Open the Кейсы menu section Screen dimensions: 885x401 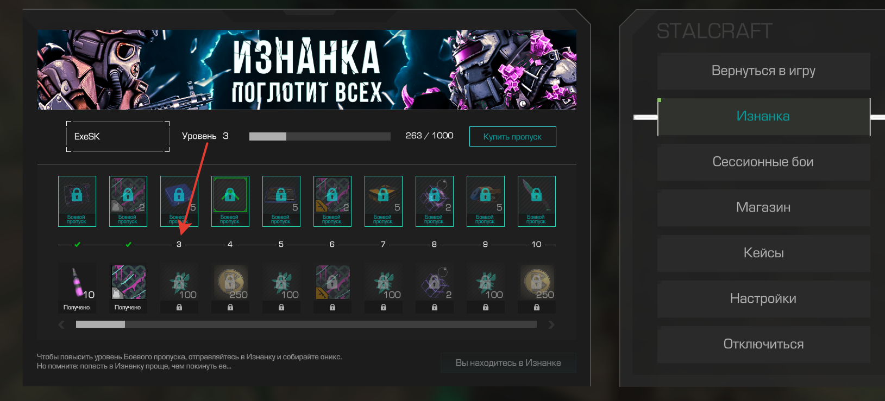pyautogui.click(x=763, y=253)
